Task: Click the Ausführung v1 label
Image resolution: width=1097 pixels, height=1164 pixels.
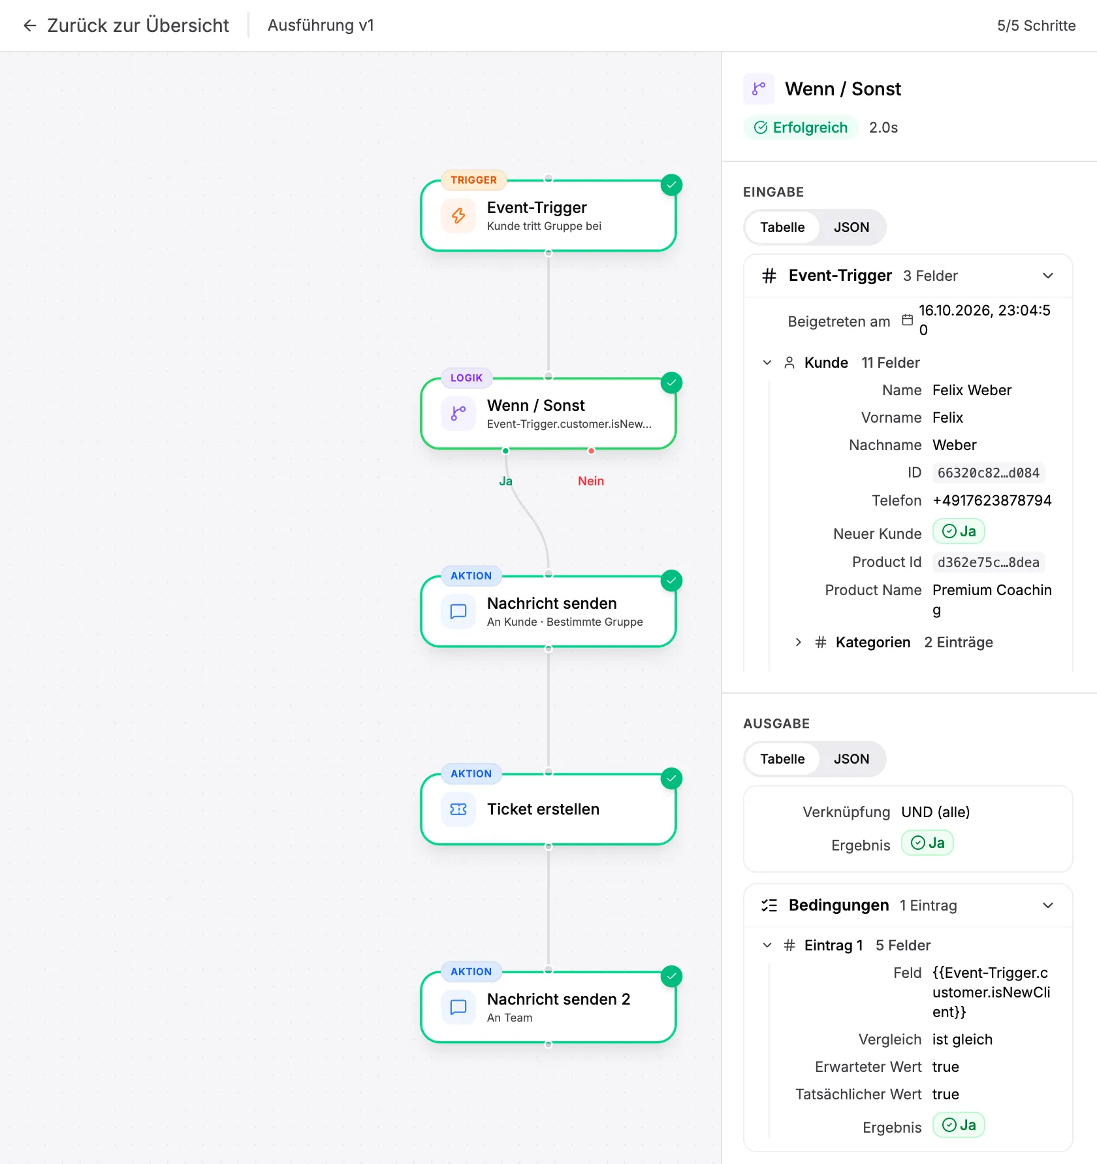Action: tap(321, 25)
